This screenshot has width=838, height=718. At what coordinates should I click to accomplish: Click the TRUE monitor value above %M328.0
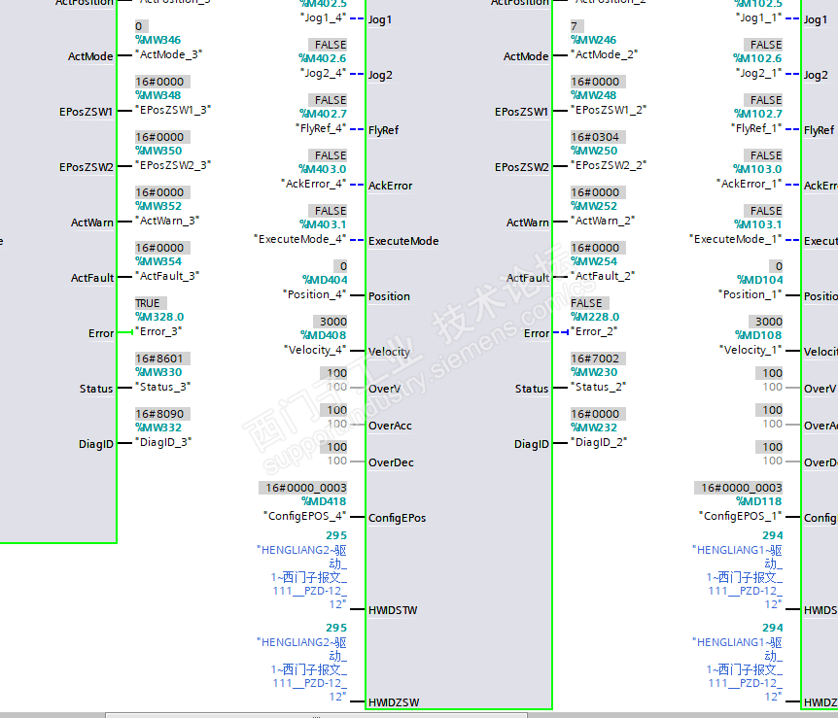(151, 303)
